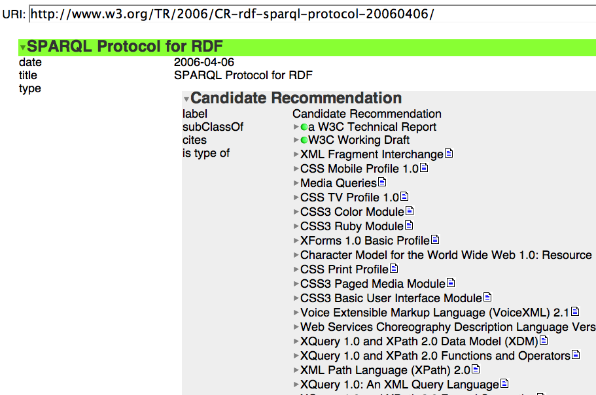Collapse the SPARQL Protocol for RDF section
The width and height of the screenshot is (596, 395).
[x=23, y=47]
